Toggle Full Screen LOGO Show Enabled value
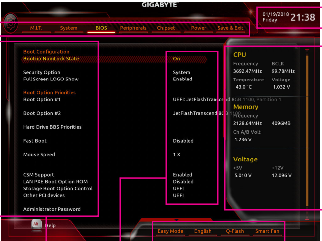This screenshot has width=322, height=241. click(182, 79)
